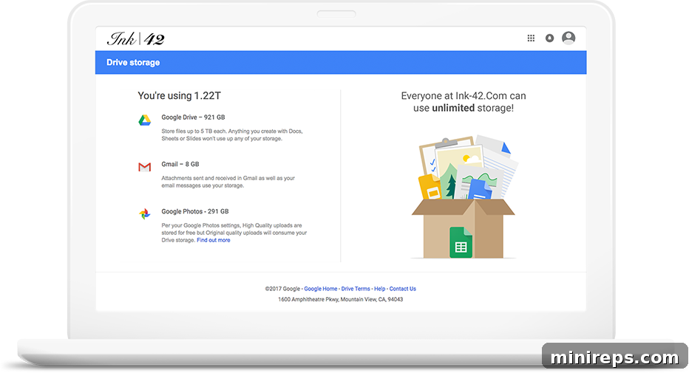689x373 pixels.
Task: Open the Contact Us footer link
Action: click(x=402, y=289)
